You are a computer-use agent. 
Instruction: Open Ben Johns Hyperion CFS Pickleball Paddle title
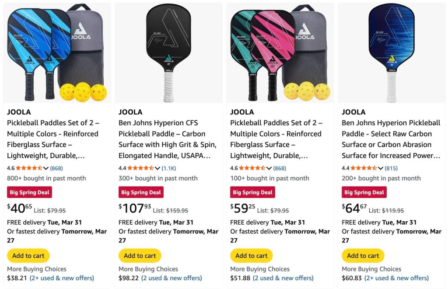pyautogui.click(x=168, y=139)
